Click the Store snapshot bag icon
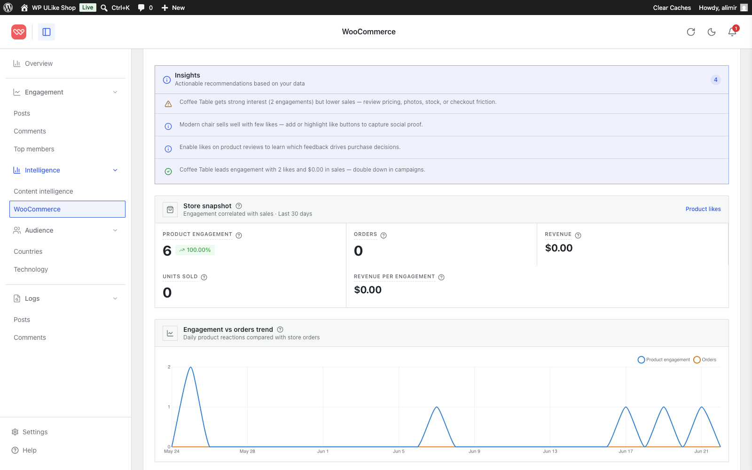 [x=170, y=210]
